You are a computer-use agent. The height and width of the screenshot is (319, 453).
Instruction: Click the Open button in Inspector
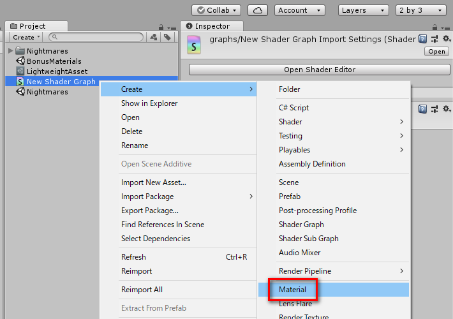point(436,52)
